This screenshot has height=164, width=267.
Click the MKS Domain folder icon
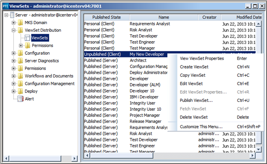[21, 23]
